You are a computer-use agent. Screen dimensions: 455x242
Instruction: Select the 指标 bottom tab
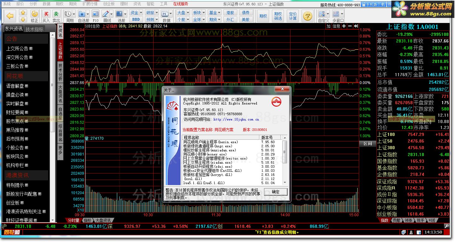(x=87, y=220)
